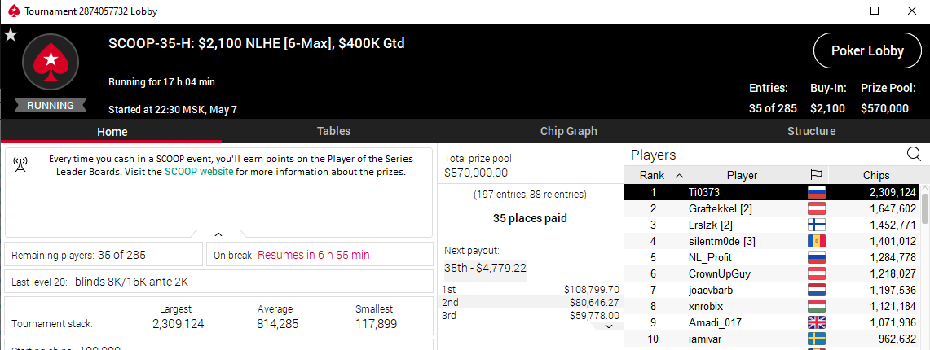Switch to the Tables tab
The width and height of the screenshot is (930, 350).
point(333,131)
